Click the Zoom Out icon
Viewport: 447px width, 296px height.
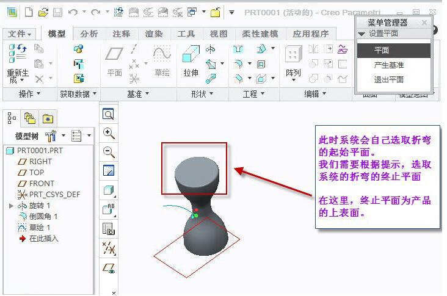109,152
